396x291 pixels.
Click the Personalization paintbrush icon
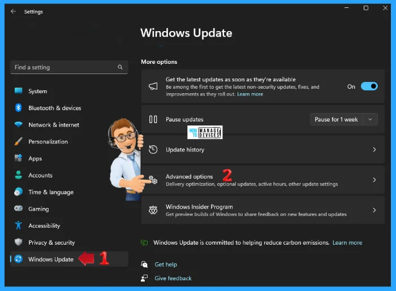tap(19, 141)
